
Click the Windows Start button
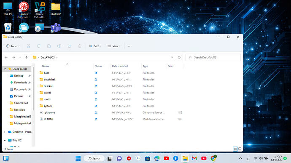(78, 158)
